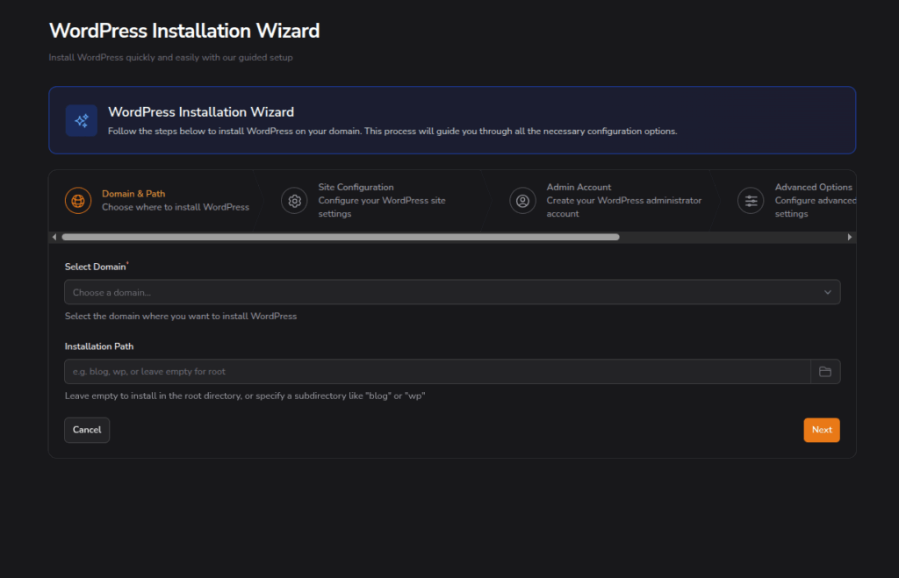Screen dimensions: 899x578
Task: Go to the Site Configuration step
Action: [x=356, y=187]
